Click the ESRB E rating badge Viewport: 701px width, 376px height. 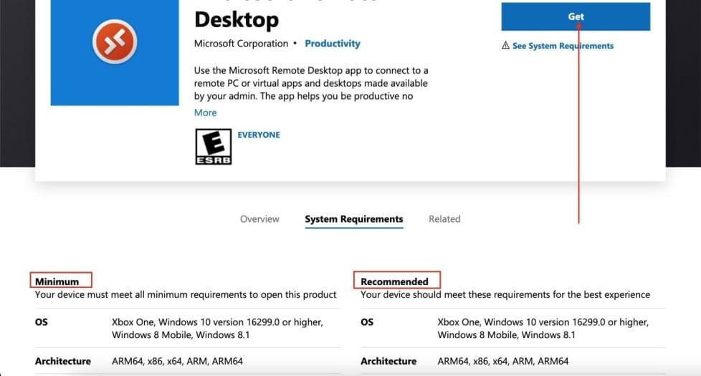(x=214, y=147)
